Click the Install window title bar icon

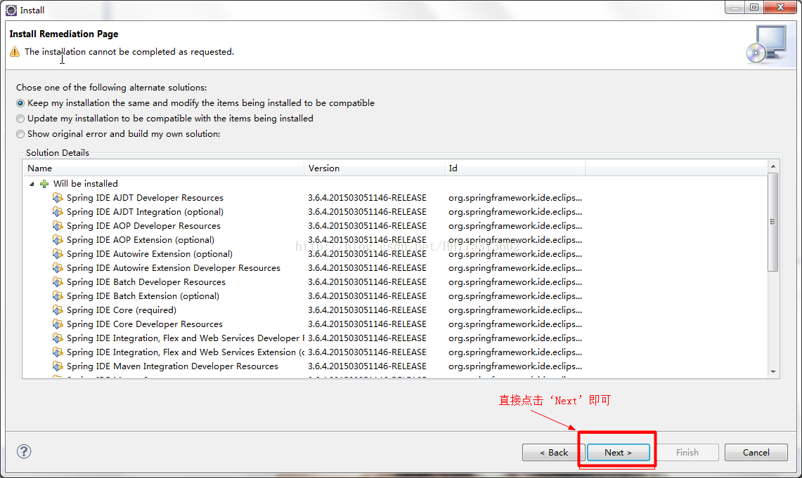tap(11, 11)
